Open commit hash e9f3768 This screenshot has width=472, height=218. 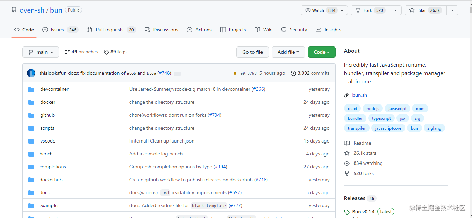(248, 73)
